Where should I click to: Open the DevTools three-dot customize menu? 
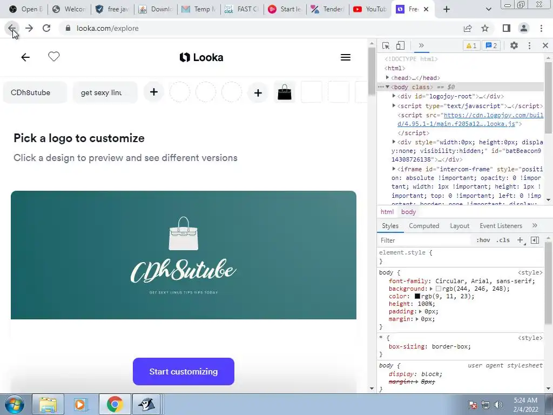[x=529, y=45]
